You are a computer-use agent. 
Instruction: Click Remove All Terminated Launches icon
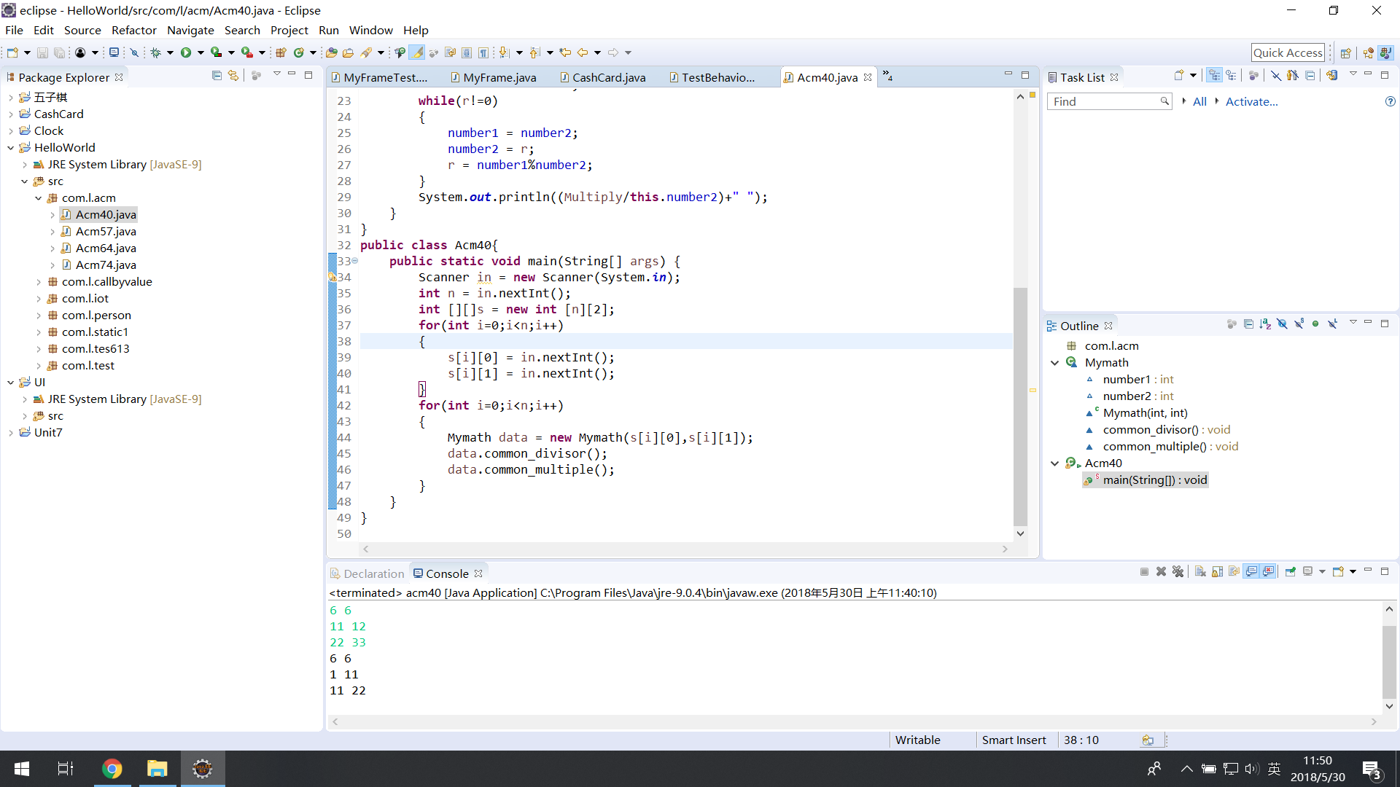pyautogui.click(x=1178, y=572)
